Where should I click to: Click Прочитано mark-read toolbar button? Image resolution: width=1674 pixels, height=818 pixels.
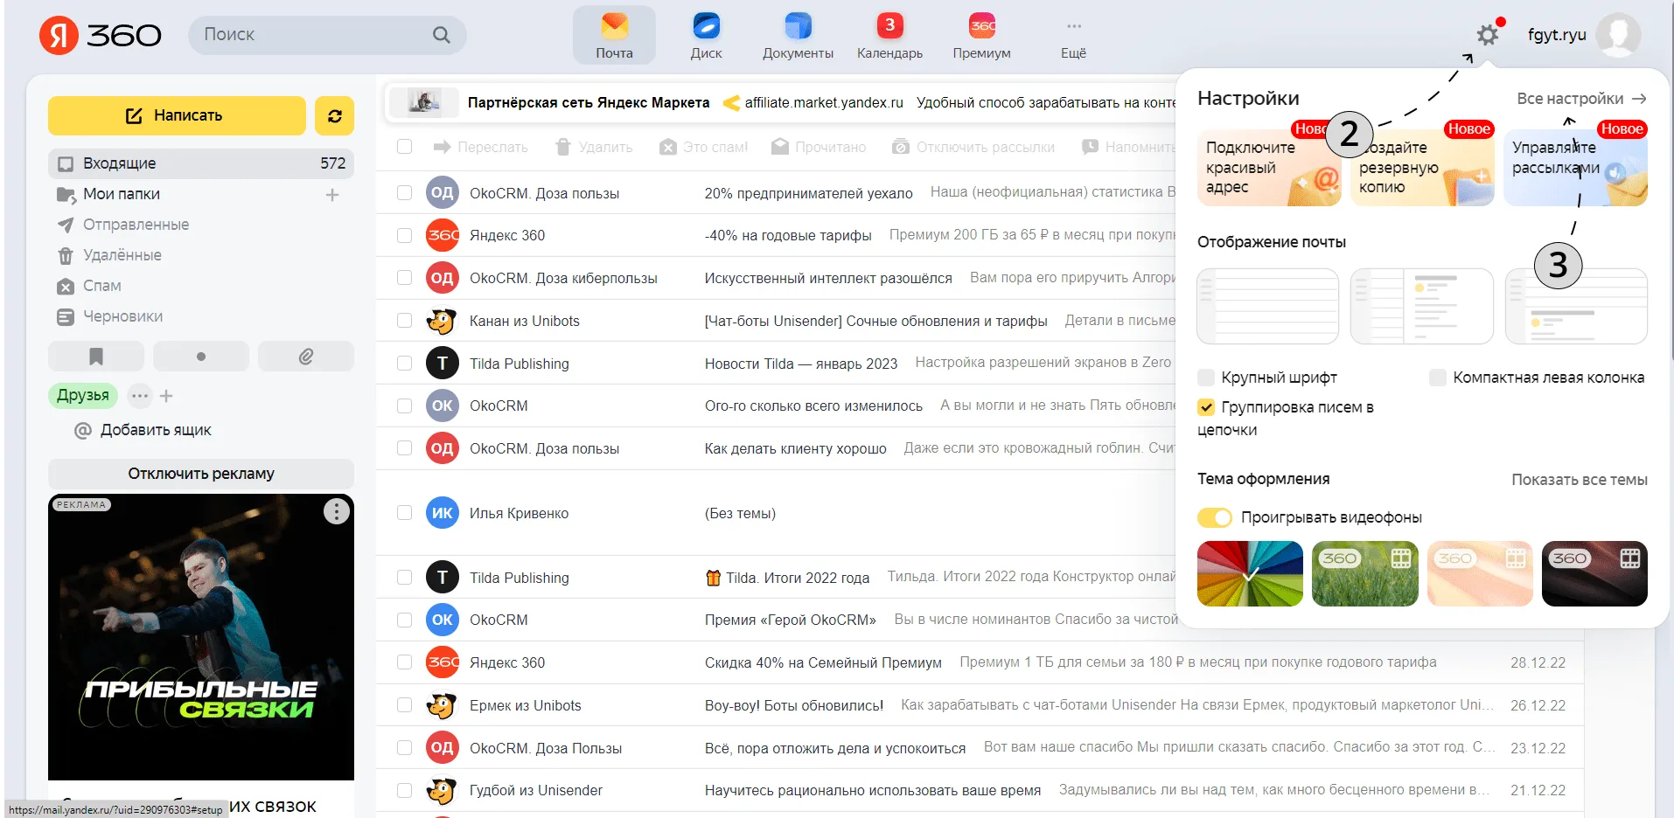pyautogui.click(x=818, y=147)
